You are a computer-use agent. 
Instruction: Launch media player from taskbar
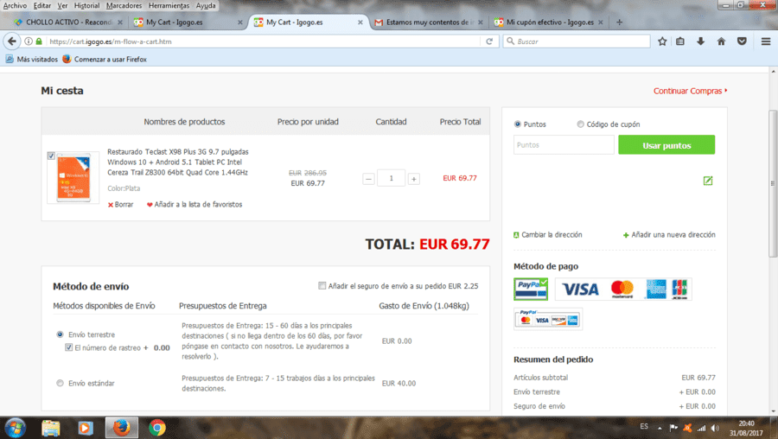pyautogui.click(x=86, y=428)
